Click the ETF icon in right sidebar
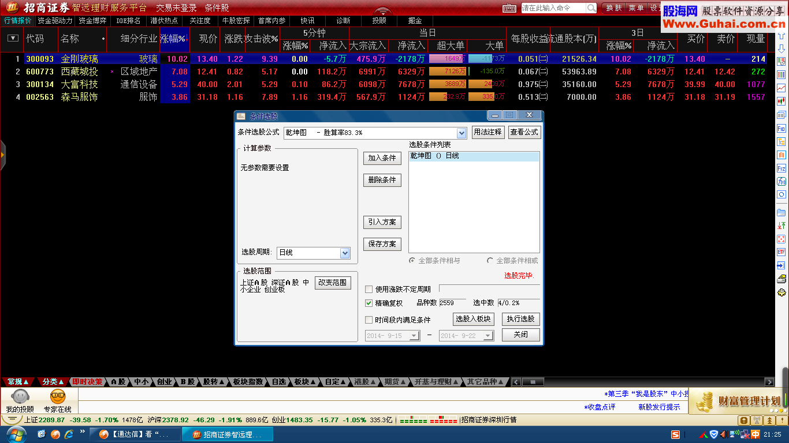The height and width of the screenshot is (443, 789). 781,252
